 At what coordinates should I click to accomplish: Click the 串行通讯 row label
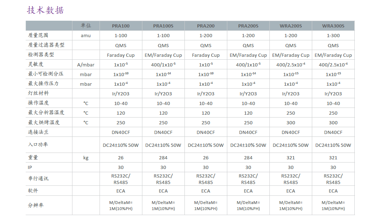[x=38, y=179]
